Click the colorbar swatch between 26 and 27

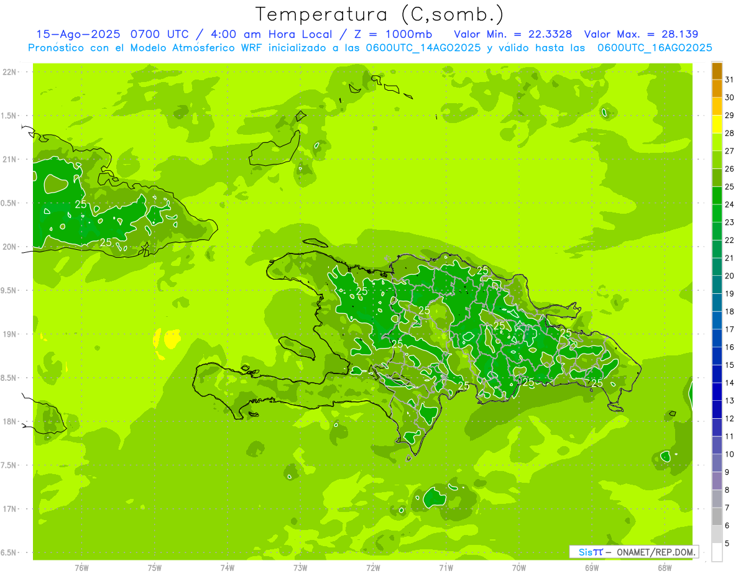717,160
